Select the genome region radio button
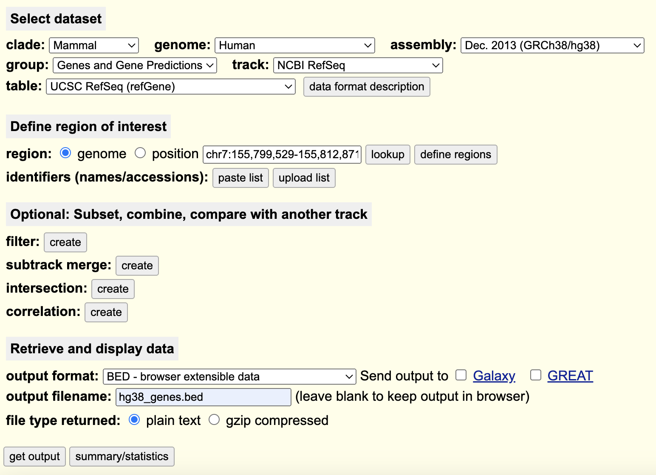 point(65,153)
